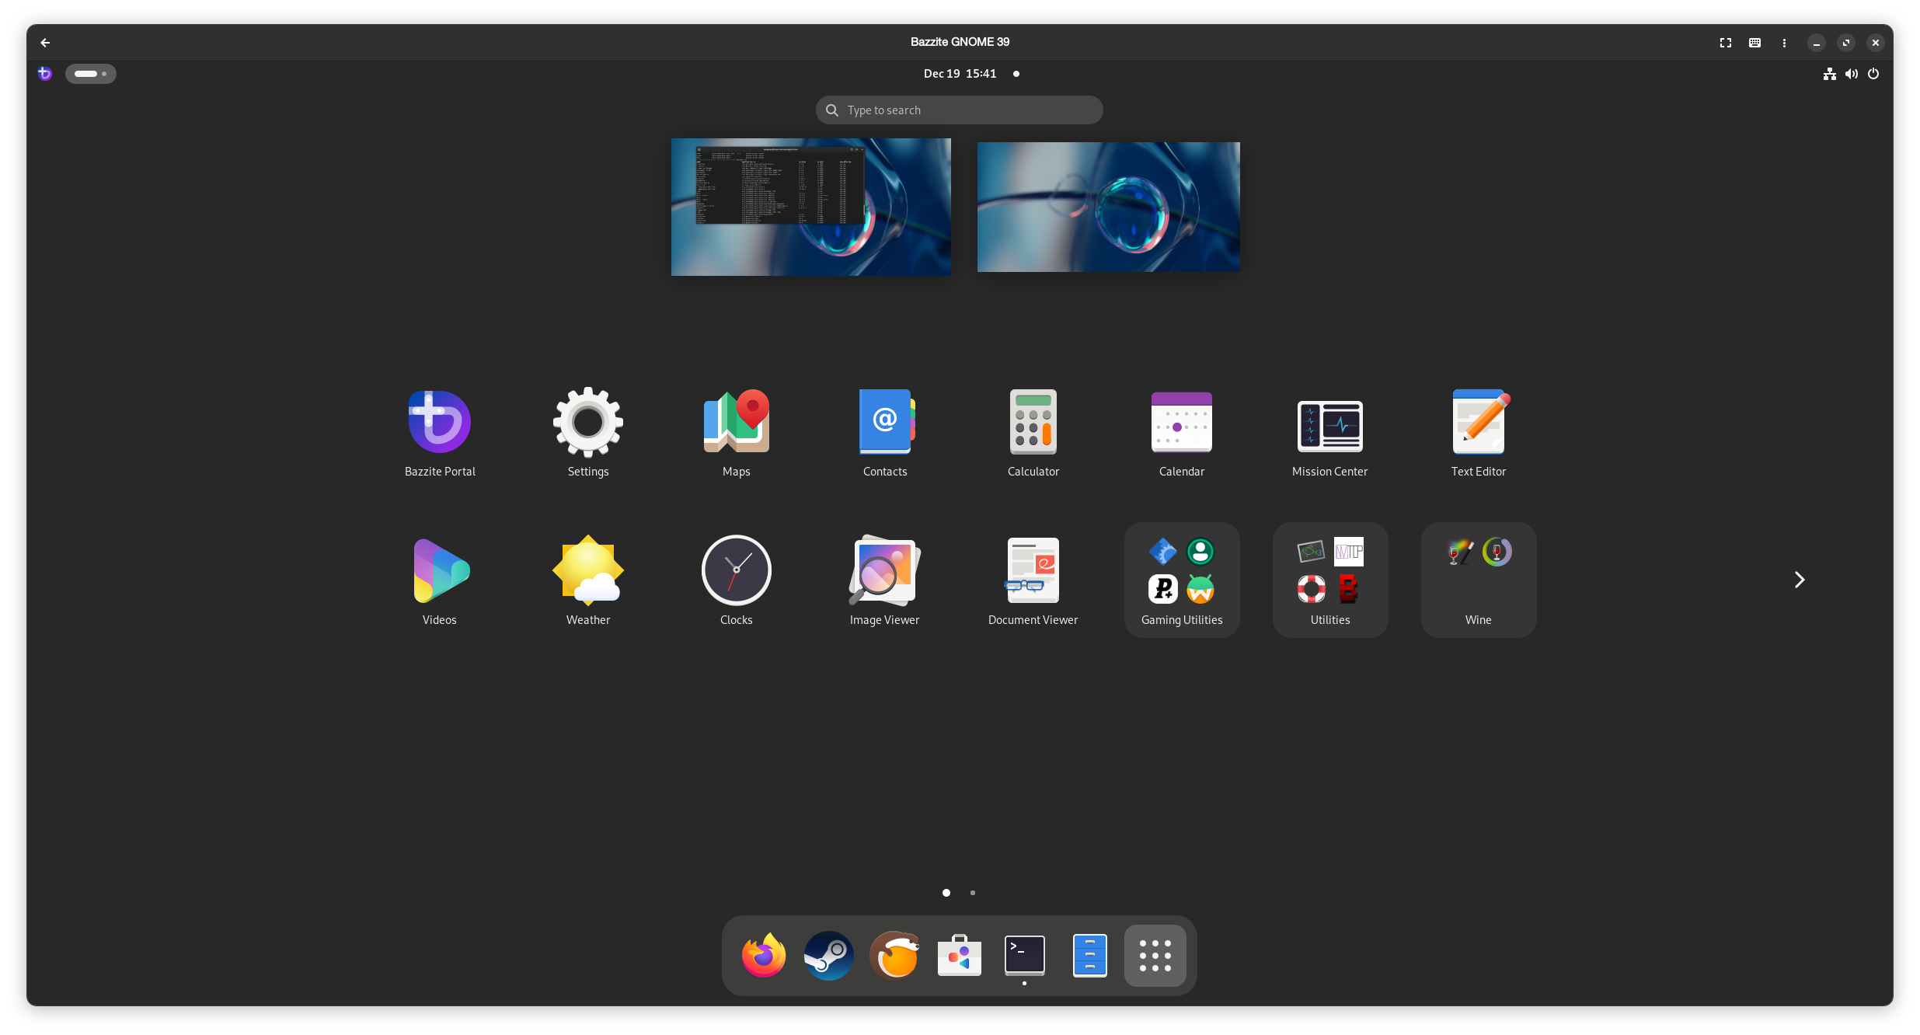Go back using the header arrow
The height and width of the screenshot is (1035, 1920).
(x=45, y=43)
